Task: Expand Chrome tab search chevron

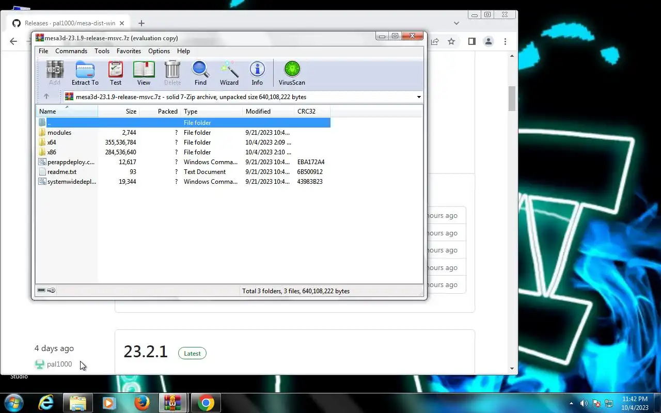Action: pos(457,23)
